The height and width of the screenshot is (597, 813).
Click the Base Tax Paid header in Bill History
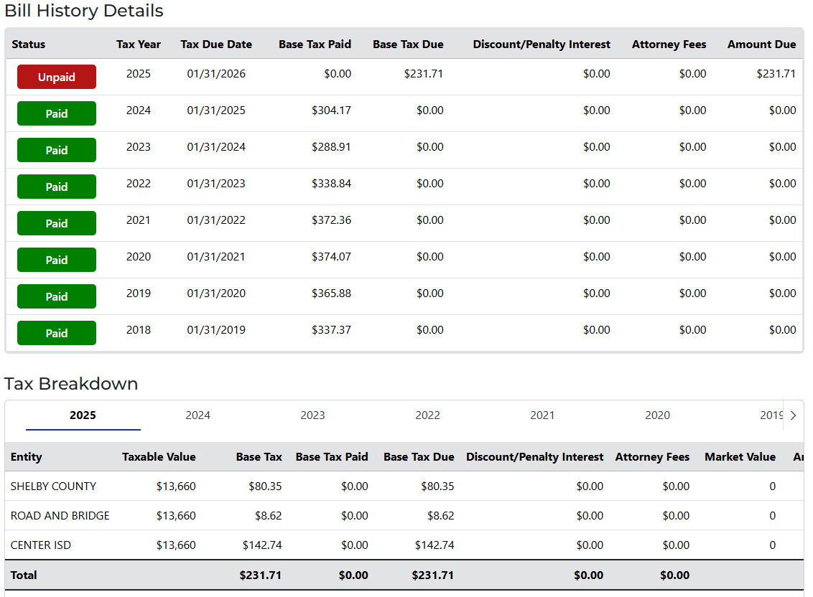coord(315,44)
